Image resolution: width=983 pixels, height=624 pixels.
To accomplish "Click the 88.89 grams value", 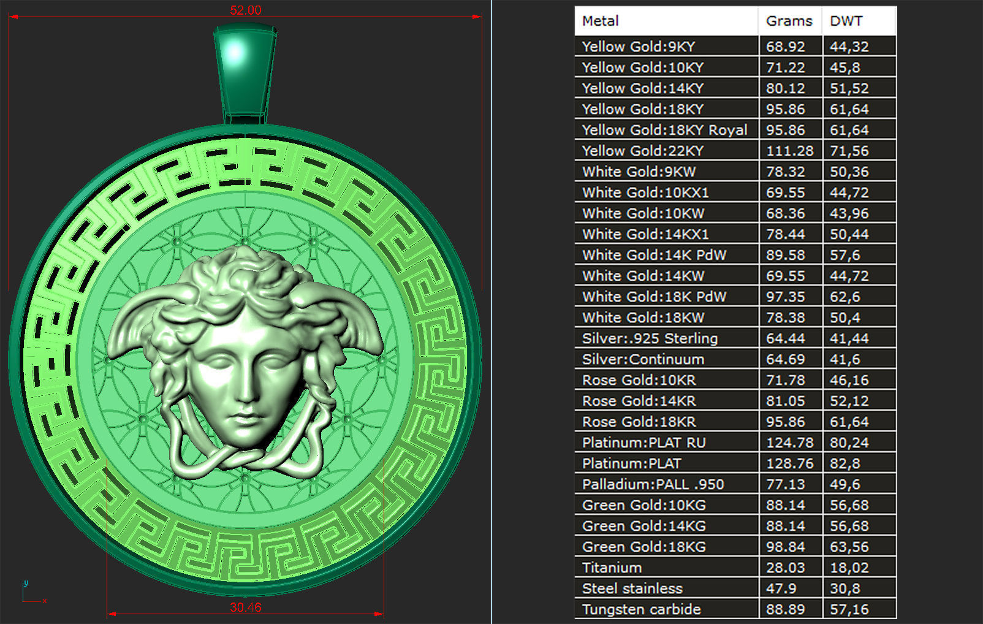I will click(785, 609).
